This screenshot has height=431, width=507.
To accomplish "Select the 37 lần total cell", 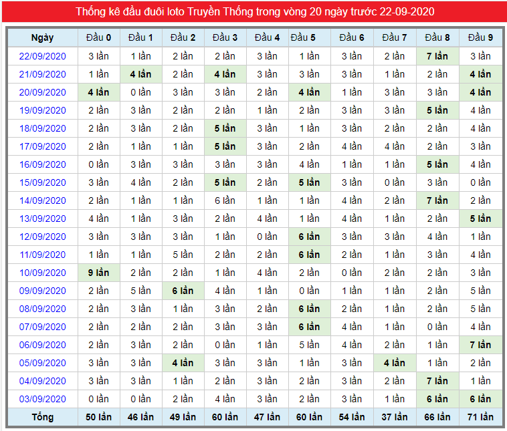I will (x=395, y=417).
